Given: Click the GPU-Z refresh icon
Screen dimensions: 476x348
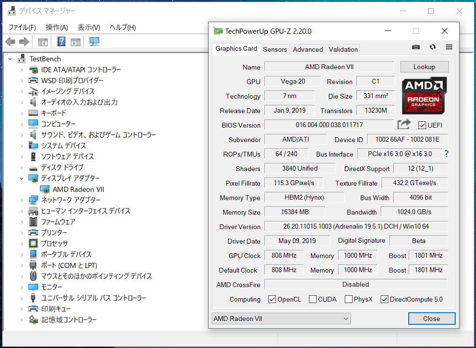Looking at the screenshot, I should [x=432, y=47].
